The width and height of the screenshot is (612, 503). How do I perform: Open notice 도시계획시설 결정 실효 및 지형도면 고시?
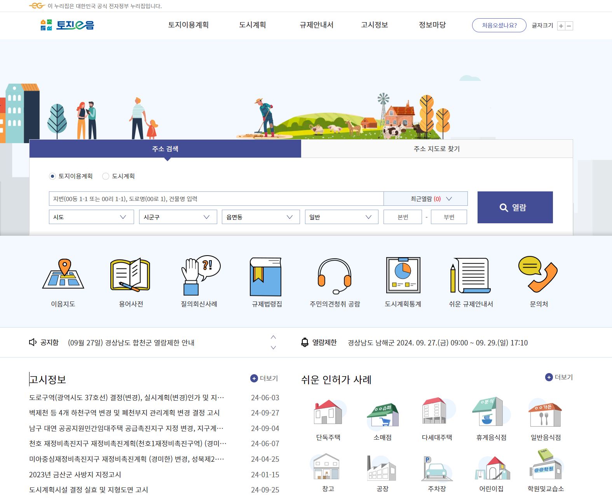pos(89,490)
